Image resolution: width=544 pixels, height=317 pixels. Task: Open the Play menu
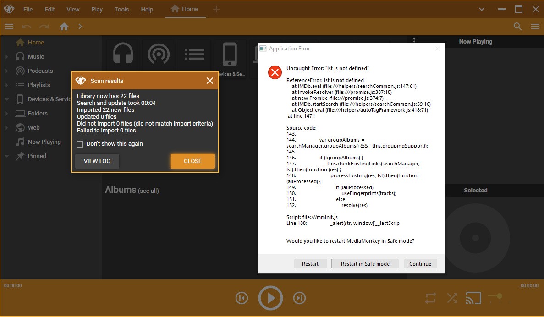[x=97, y=9]
